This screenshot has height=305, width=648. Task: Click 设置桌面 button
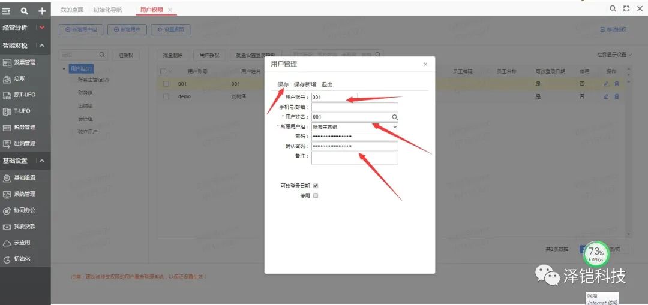coord(170,30)
